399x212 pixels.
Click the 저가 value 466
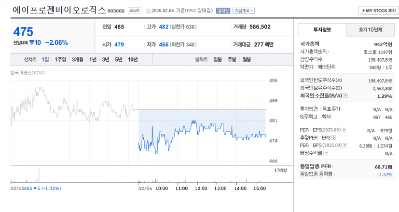164,44
